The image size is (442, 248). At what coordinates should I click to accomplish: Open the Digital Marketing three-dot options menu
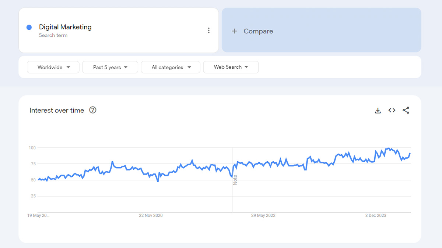point(208,30)
